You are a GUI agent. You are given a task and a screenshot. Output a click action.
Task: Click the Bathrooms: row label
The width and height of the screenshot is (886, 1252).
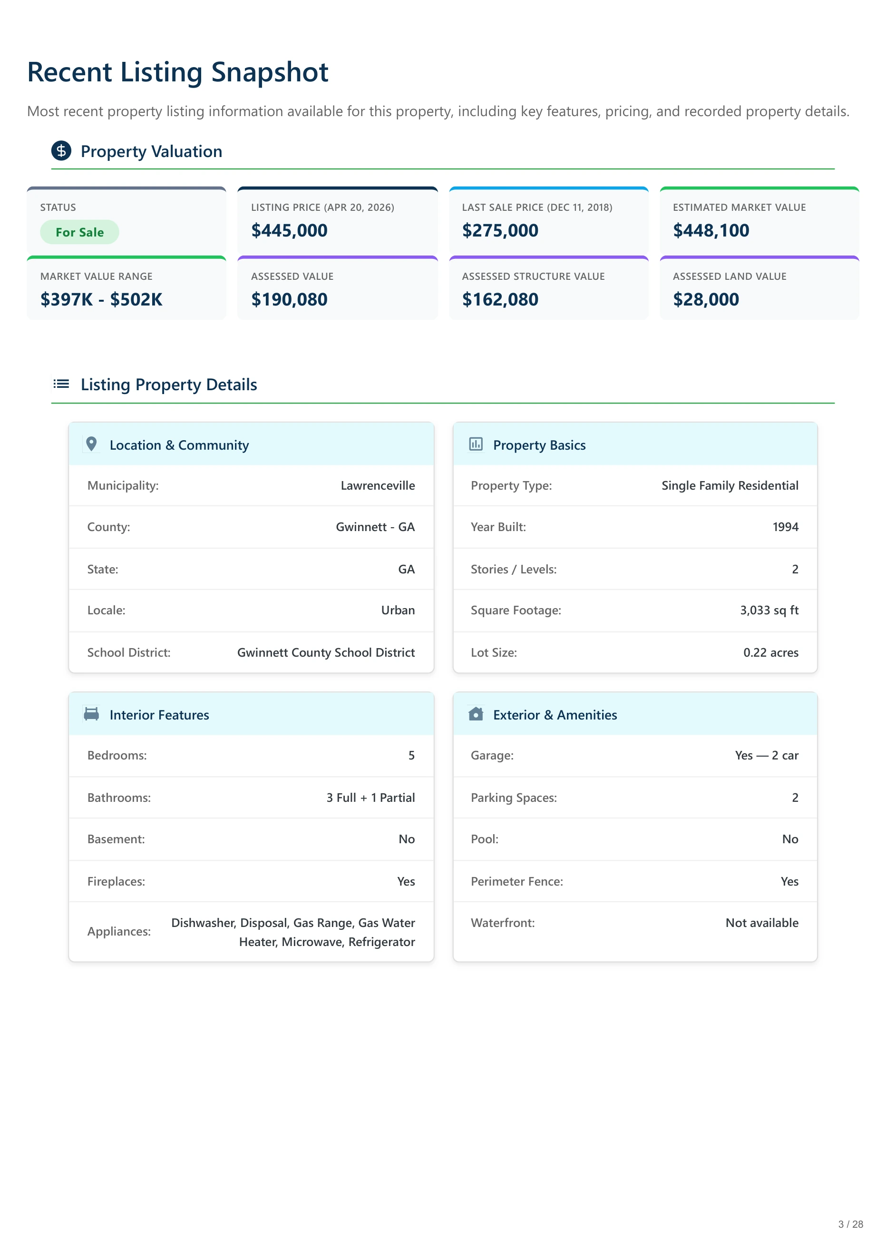(119, 798)
